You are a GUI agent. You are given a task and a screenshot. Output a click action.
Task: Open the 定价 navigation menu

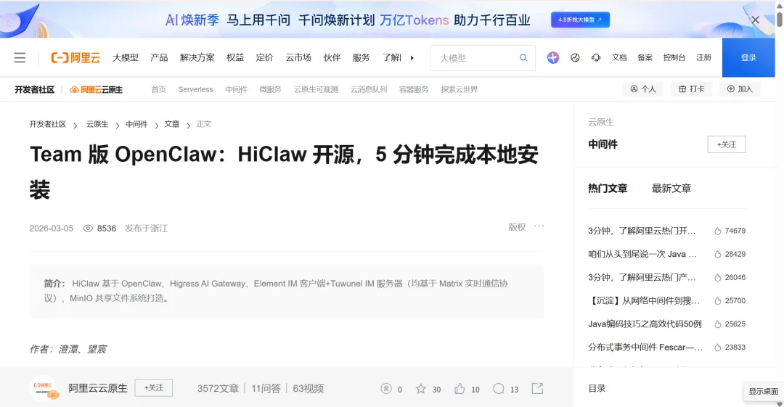coord(264,57)
